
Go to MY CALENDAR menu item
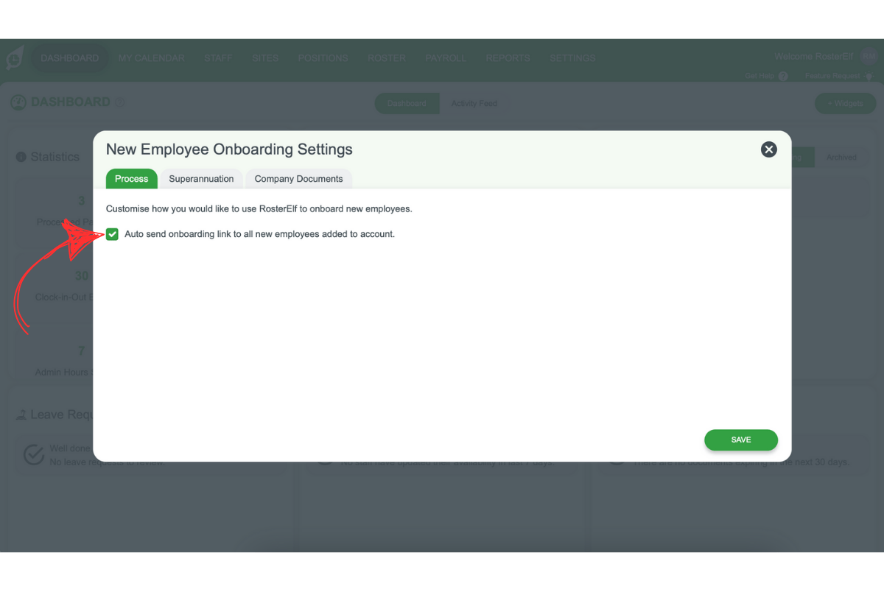[151, 58]
